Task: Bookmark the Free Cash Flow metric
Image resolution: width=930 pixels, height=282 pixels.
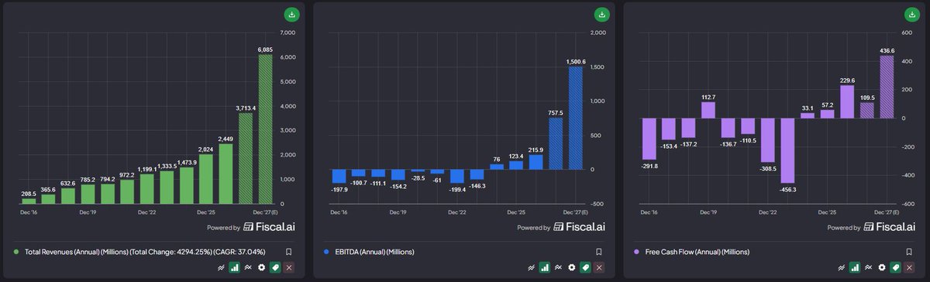Action: click(x=908, y=252)
